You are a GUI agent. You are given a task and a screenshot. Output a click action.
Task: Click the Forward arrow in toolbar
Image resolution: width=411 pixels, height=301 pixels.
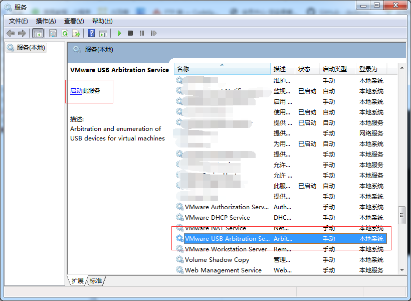22,33
